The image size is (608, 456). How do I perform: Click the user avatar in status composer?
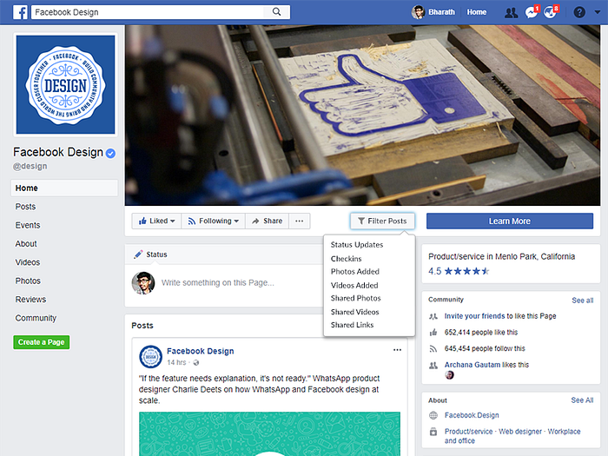[x=143, y=282]
